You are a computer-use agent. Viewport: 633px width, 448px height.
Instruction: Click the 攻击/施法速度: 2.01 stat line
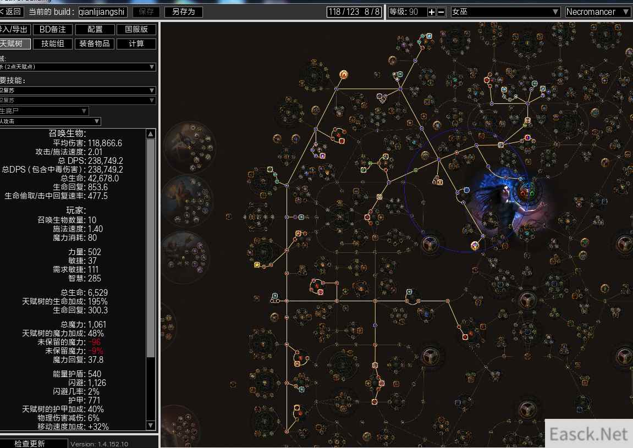(69, 152)
